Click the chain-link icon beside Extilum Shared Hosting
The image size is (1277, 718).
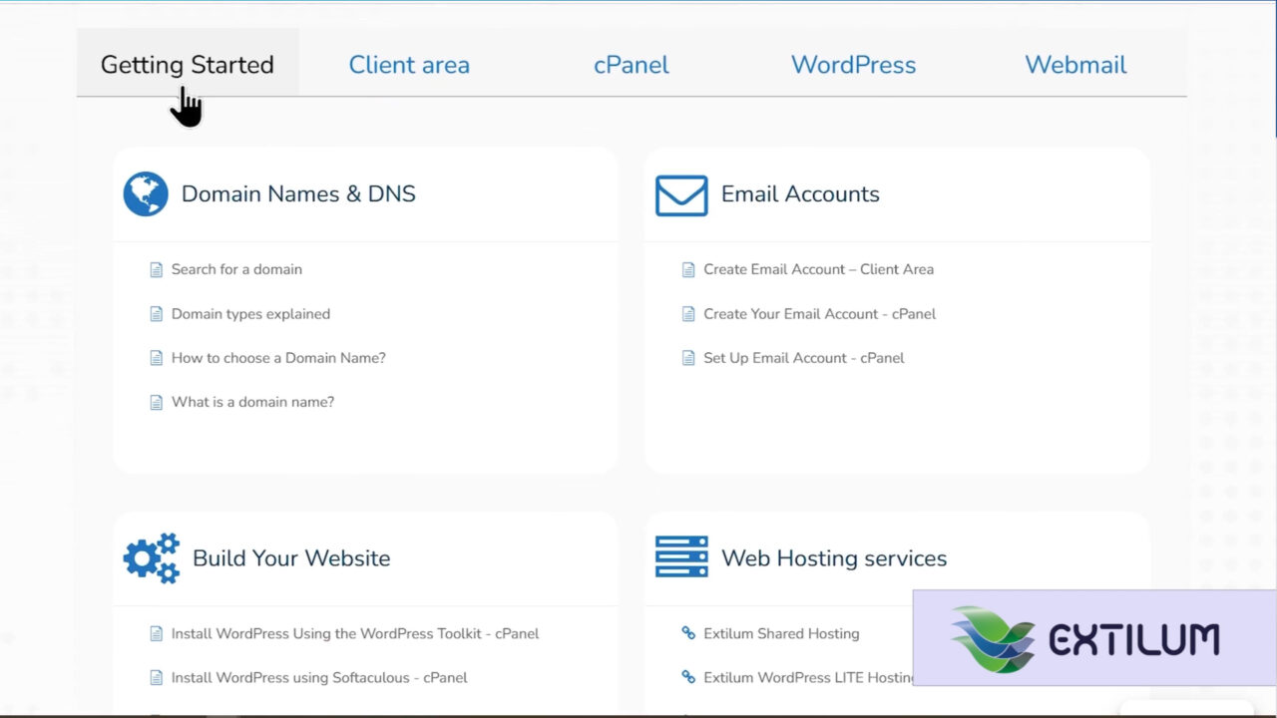(688, 633)
